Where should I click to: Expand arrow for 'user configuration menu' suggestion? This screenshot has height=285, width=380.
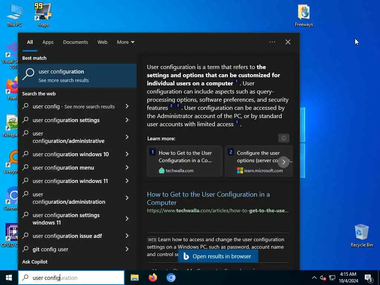127,167
